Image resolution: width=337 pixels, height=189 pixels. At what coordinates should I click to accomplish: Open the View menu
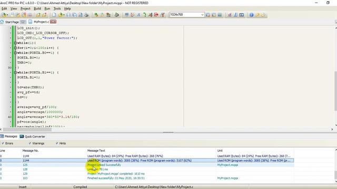14,8
